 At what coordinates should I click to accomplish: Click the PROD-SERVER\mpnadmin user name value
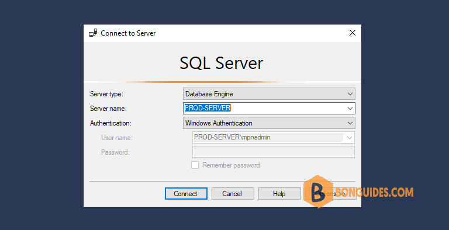coord(232,137)
